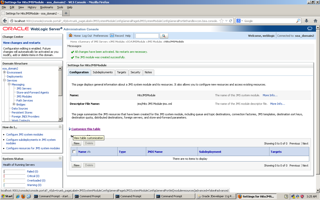The height and width of the screenshot is (200, 320).
Task: Click the console search magnifier button
Action: point(164,35)
